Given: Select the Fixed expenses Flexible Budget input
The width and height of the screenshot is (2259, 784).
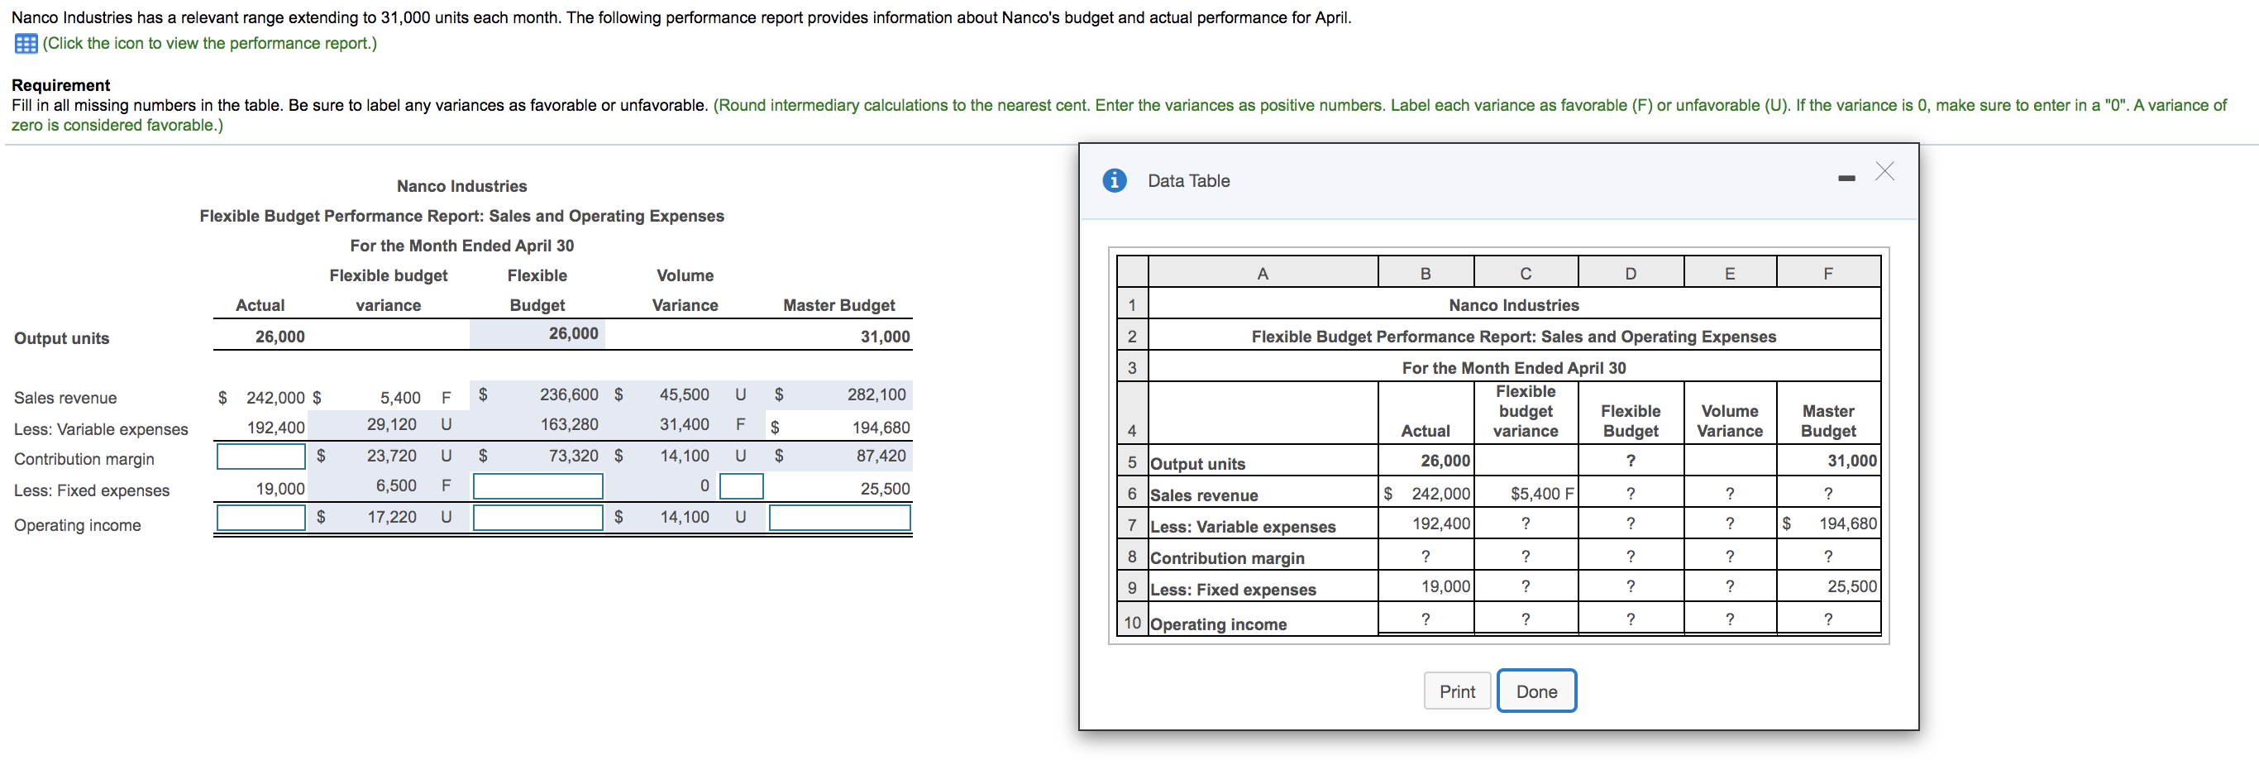Looking at the screenshot, I should point(537,487).
